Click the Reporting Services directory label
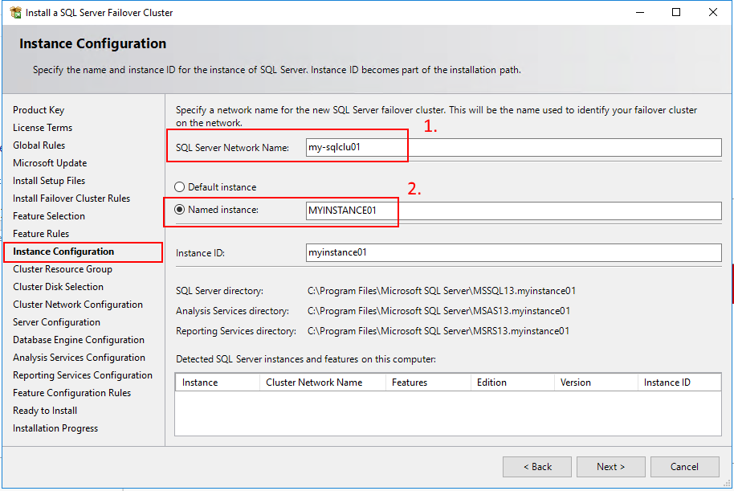The image size is (734, 491). coord(236,331)
